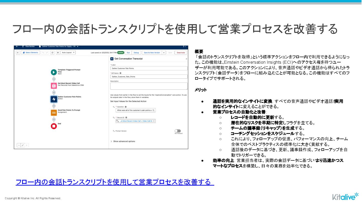Click the circle-slash icon in toolbar
This screenshot has height=203, width=362.
point(52,53)
